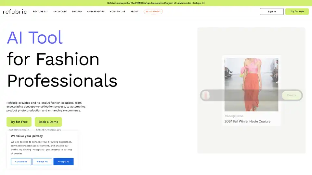
Task: Click the Try for Free hero button
Action: coord(19,122)
